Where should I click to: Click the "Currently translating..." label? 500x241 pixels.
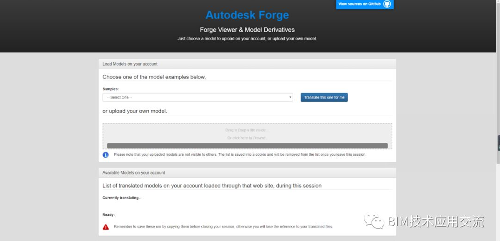(122, 198)
